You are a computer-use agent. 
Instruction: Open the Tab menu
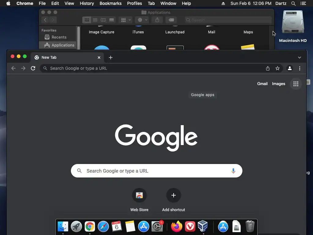tap(151, 3)
